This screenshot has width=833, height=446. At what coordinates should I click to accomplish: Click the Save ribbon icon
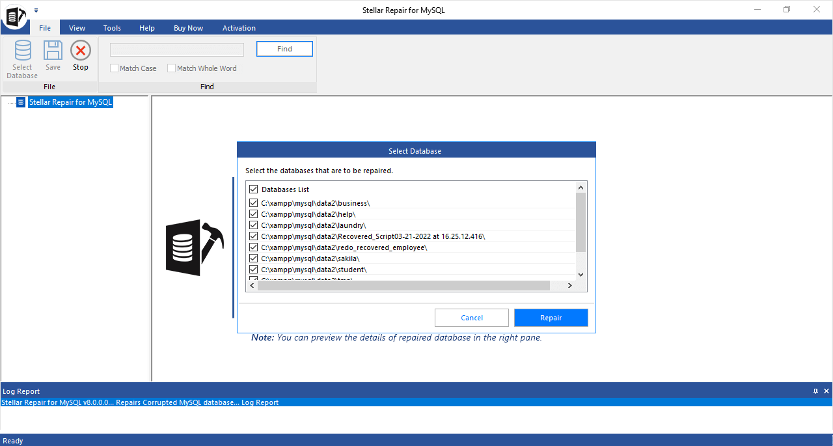tap(53, 56)
